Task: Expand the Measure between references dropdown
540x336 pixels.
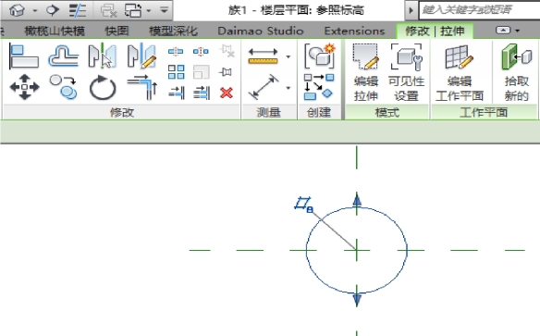Action: [288, 88]
